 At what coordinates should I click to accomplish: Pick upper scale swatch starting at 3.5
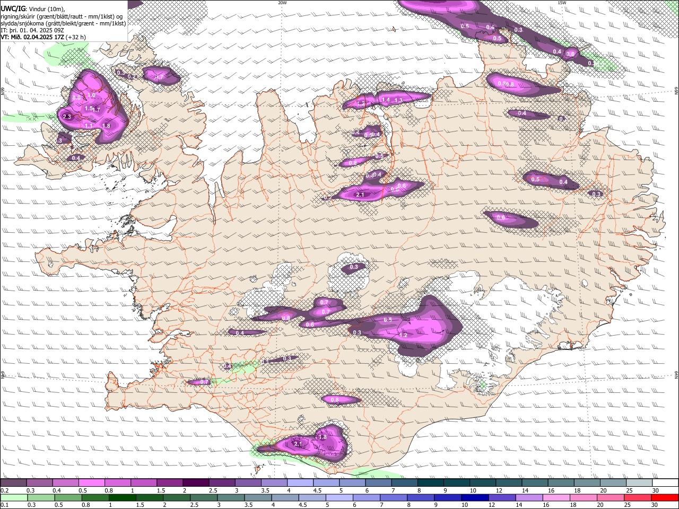point(274,482)
